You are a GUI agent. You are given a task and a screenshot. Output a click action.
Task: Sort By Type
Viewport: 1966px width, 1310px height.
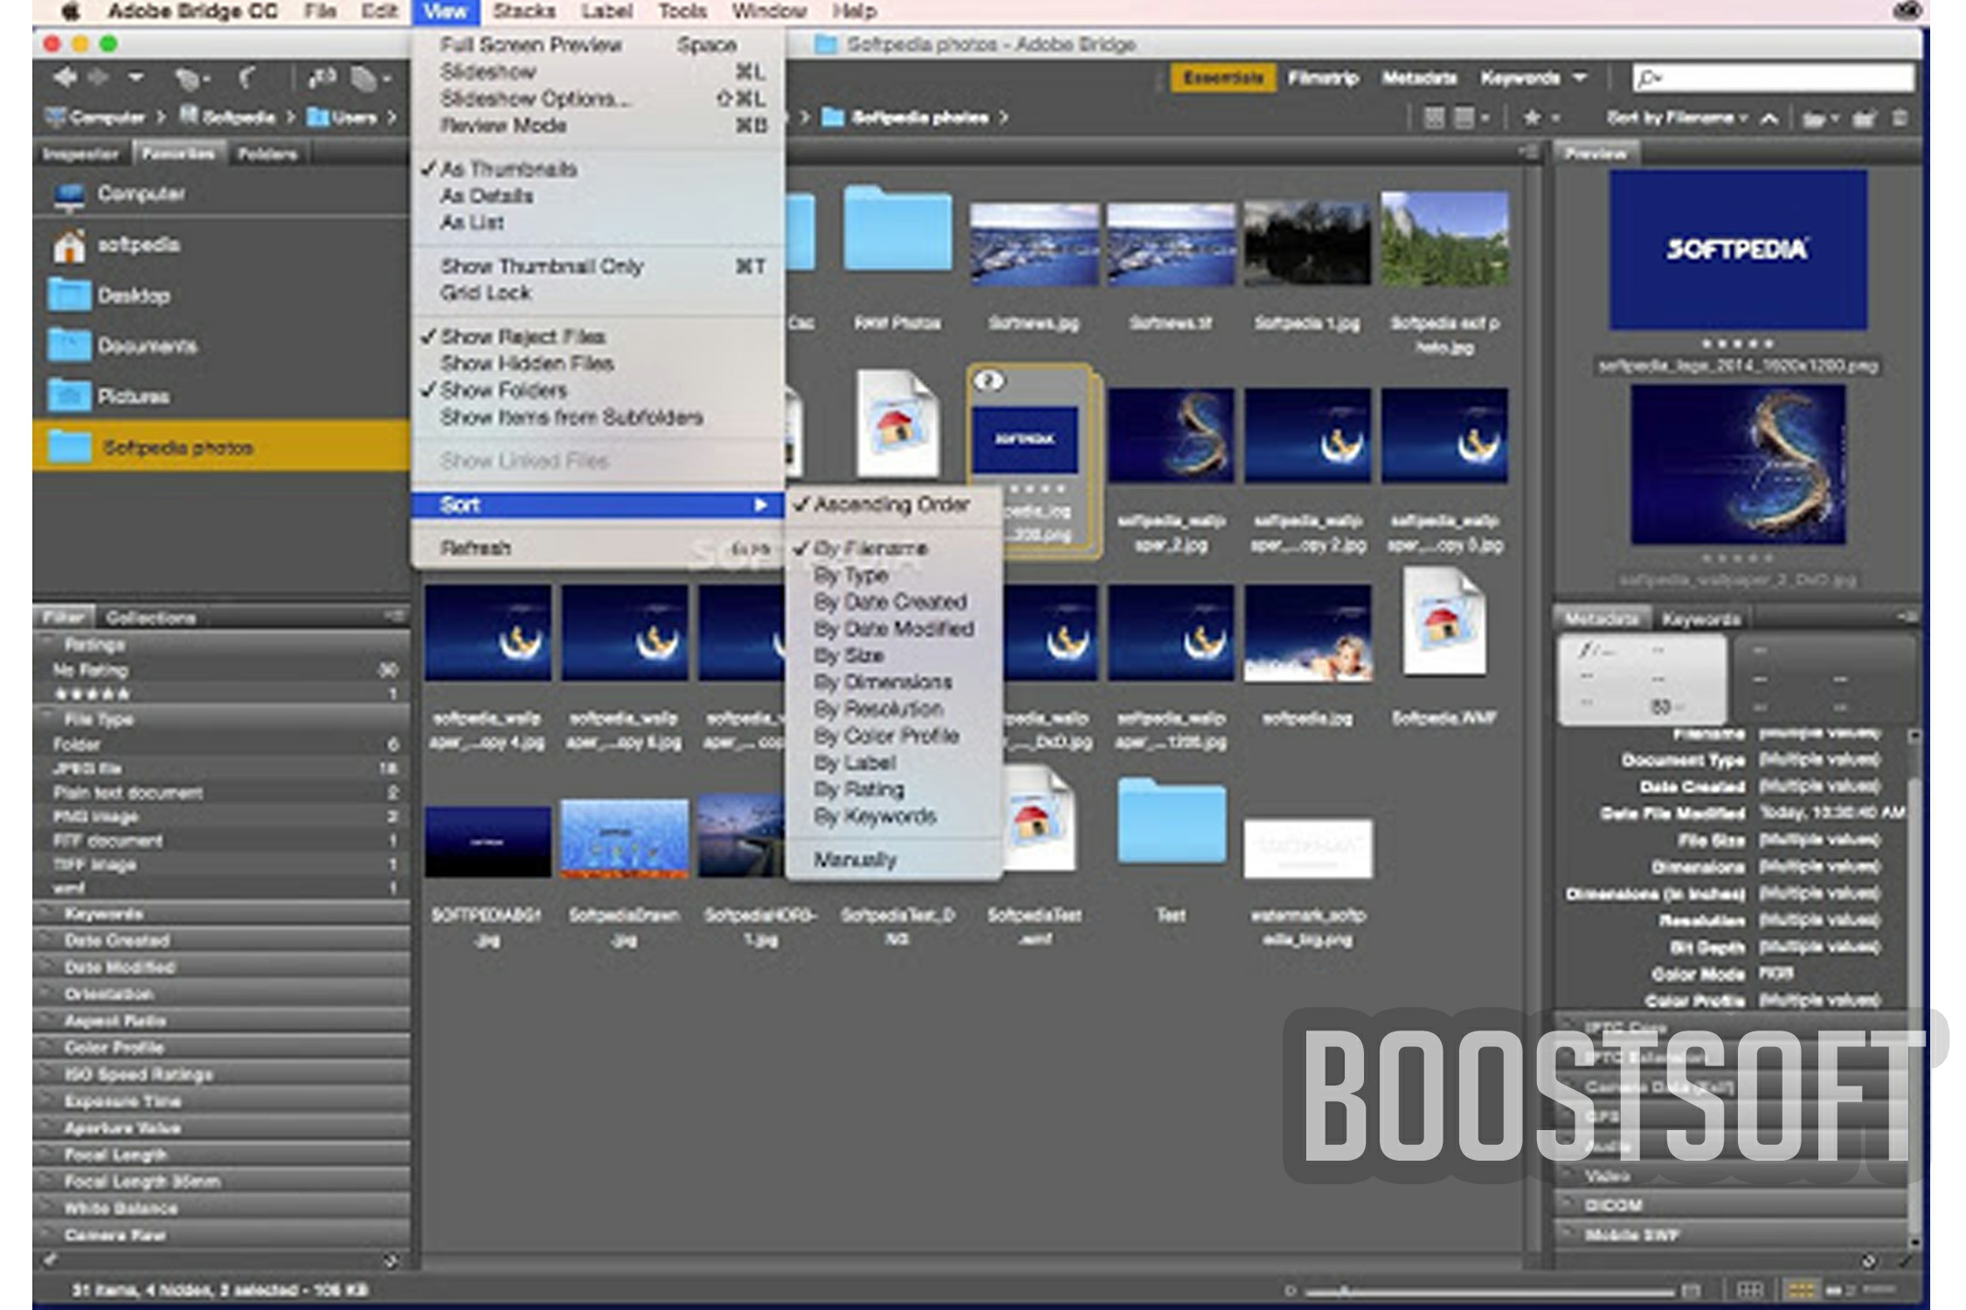click(893, 576)
